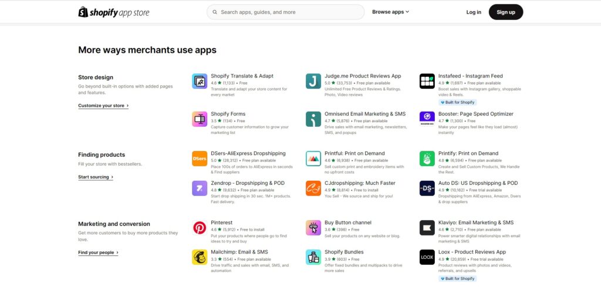Open the Judge.me app icon

click(313, 82)
